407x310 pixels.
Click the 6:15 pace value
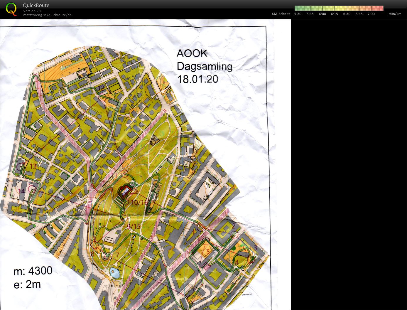click(x=335, y=14)
